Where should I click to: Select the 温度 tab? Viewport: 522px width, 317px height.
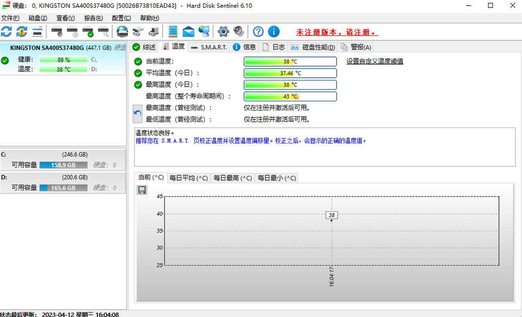(x=174, y=47)
